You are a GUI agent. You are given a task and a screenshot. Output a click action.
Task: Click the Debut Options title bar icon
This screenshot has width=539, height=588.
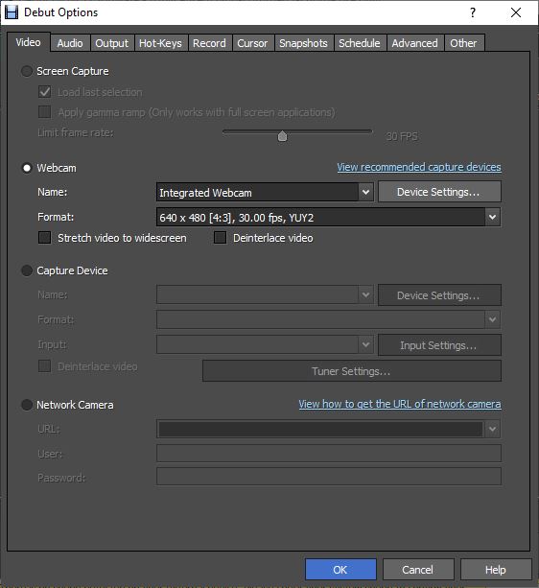click(12, 12)
